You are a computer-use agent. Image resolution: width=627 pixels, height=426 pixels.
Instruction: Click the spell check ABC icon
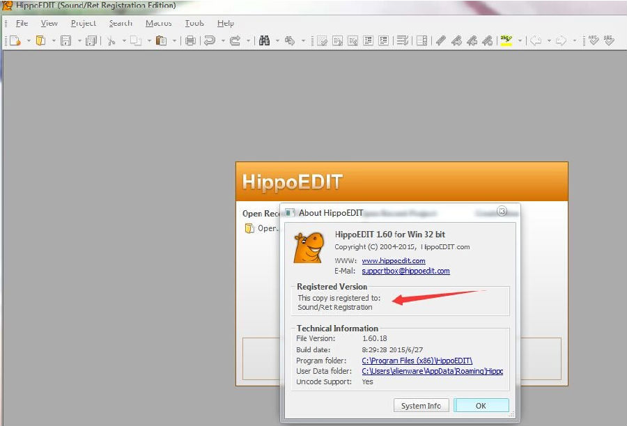tap(594, 40)
